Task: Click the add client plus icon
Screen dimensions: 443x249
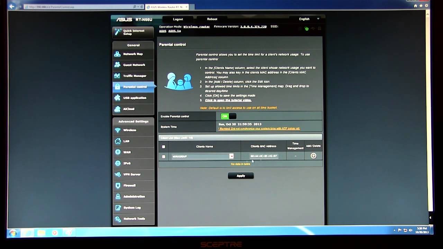Action: (313, 156)
